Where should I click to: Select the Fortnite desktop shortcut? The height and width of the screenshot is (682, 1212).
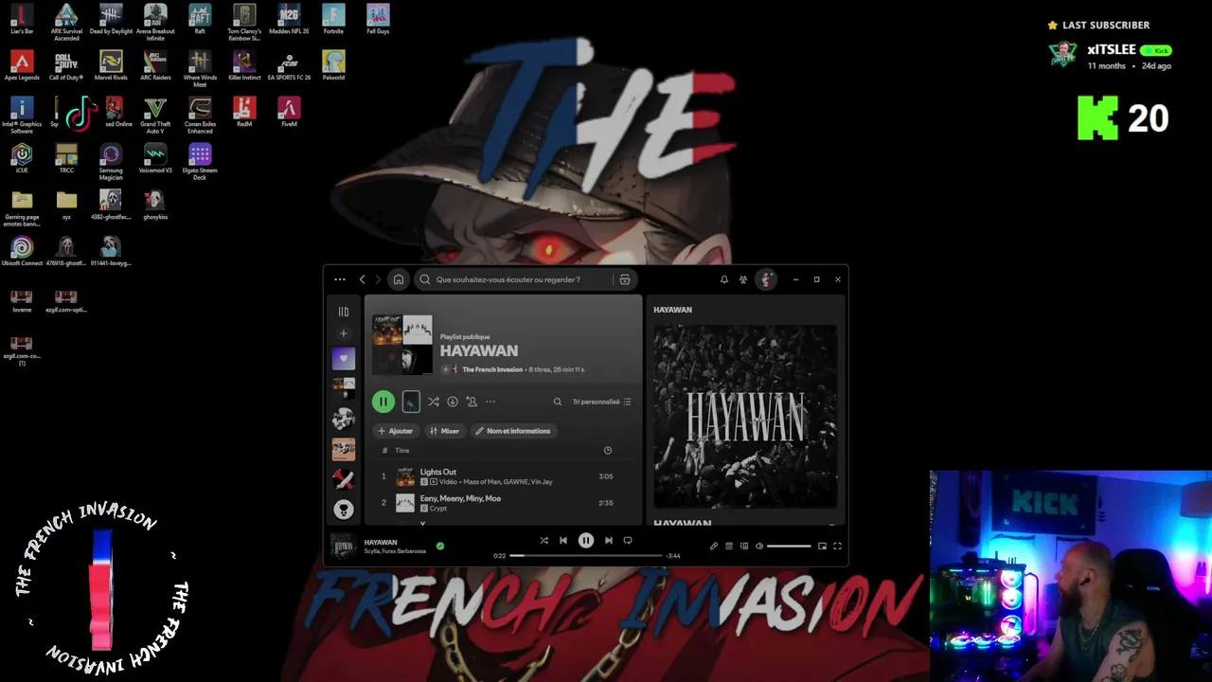click(333, 19)
